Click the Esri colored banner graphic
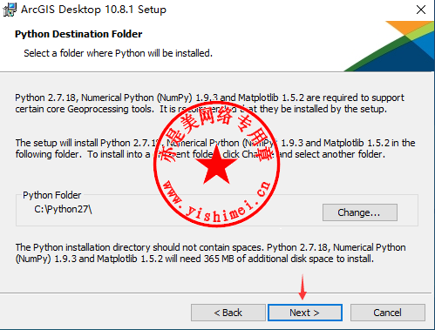 coord(390,46)
